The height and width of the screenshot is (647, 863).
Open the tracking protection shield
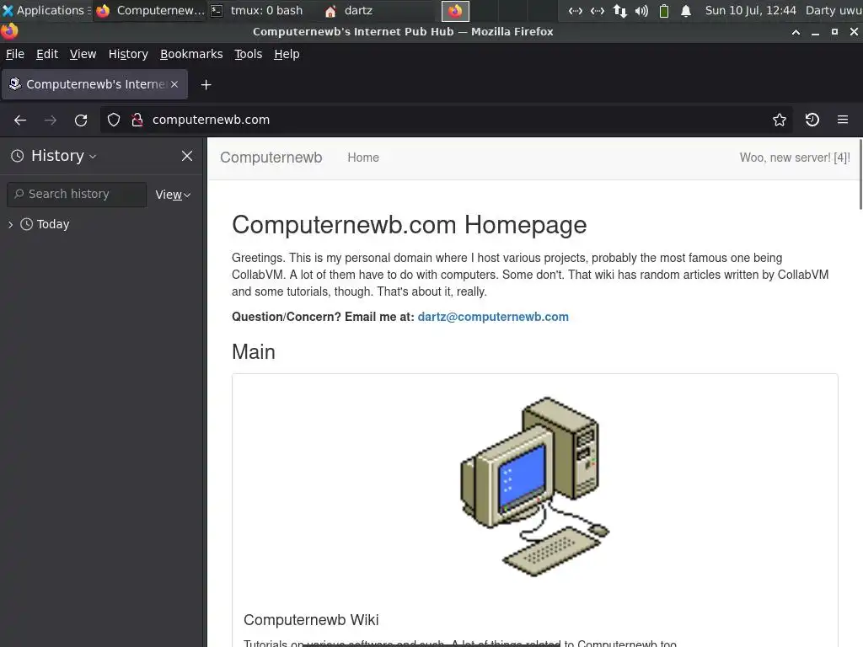tap(114, 120)
